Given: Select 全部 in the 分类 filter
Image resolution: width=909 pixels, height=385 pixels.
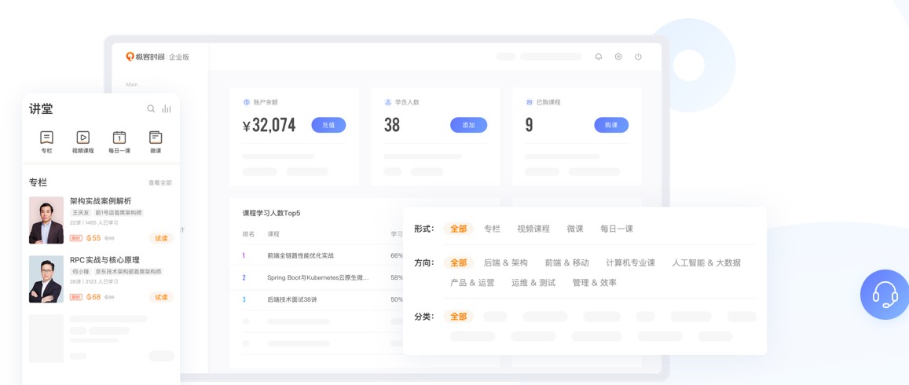Looking at the screenshot, I should coord(459,317).
